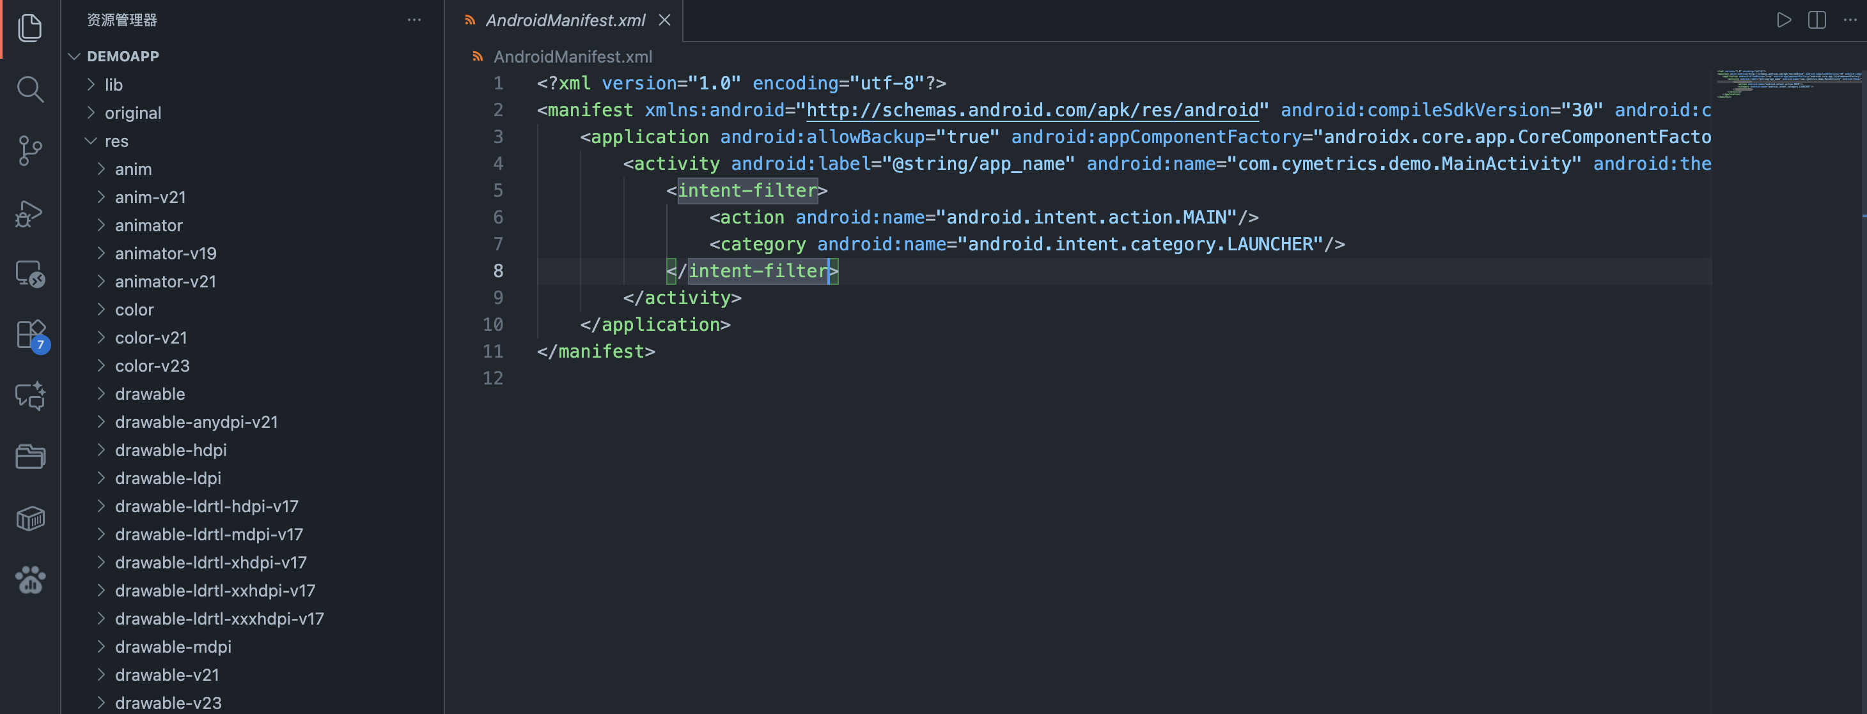Screen dimensions: 1867x714
Task: Open the folders icon in activity bar
Action: [29, 457]
